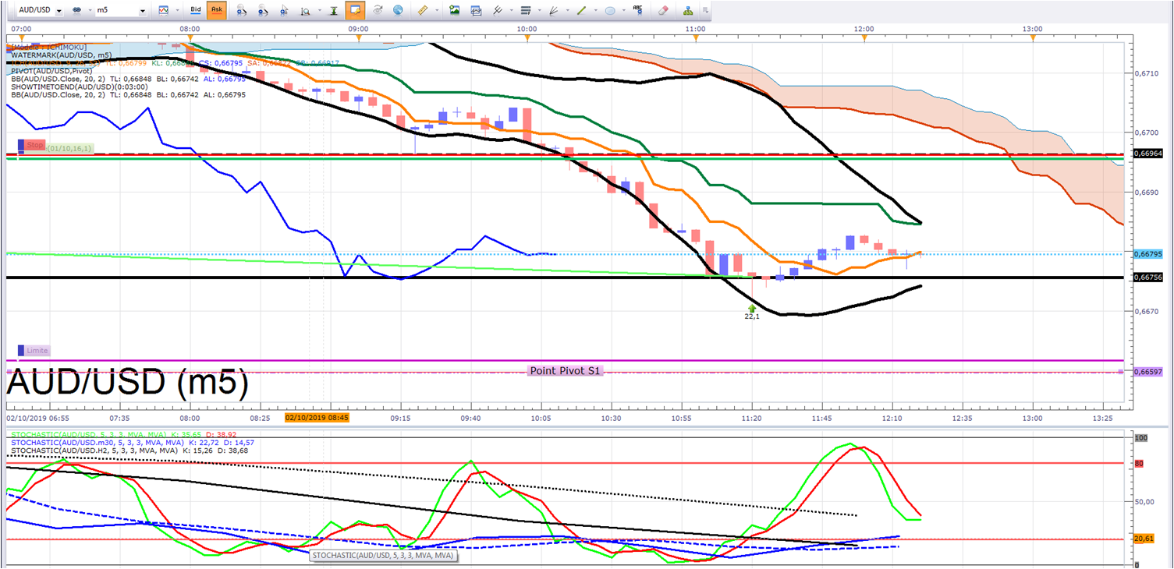Click the BB label below SHOWTIMETOEND
Viewport: 1174px width, 569px height.
click(128, 94)
